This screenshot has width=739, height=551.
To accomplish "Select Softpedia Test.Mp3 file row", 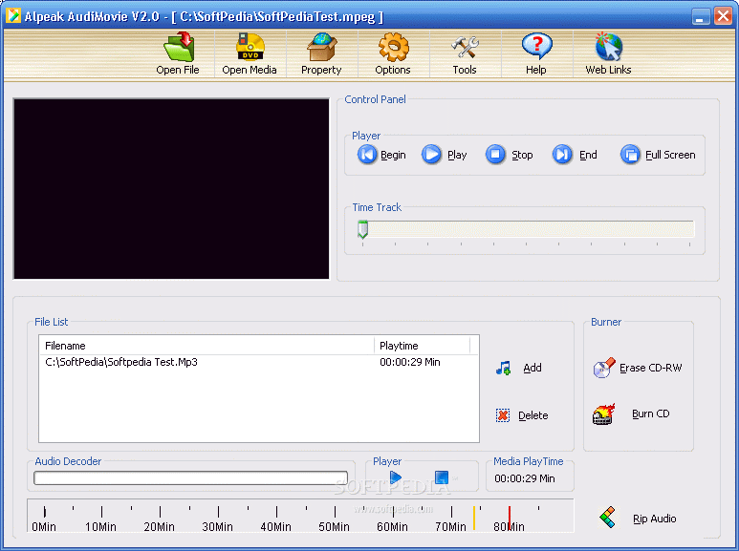I will pos(258,362).
